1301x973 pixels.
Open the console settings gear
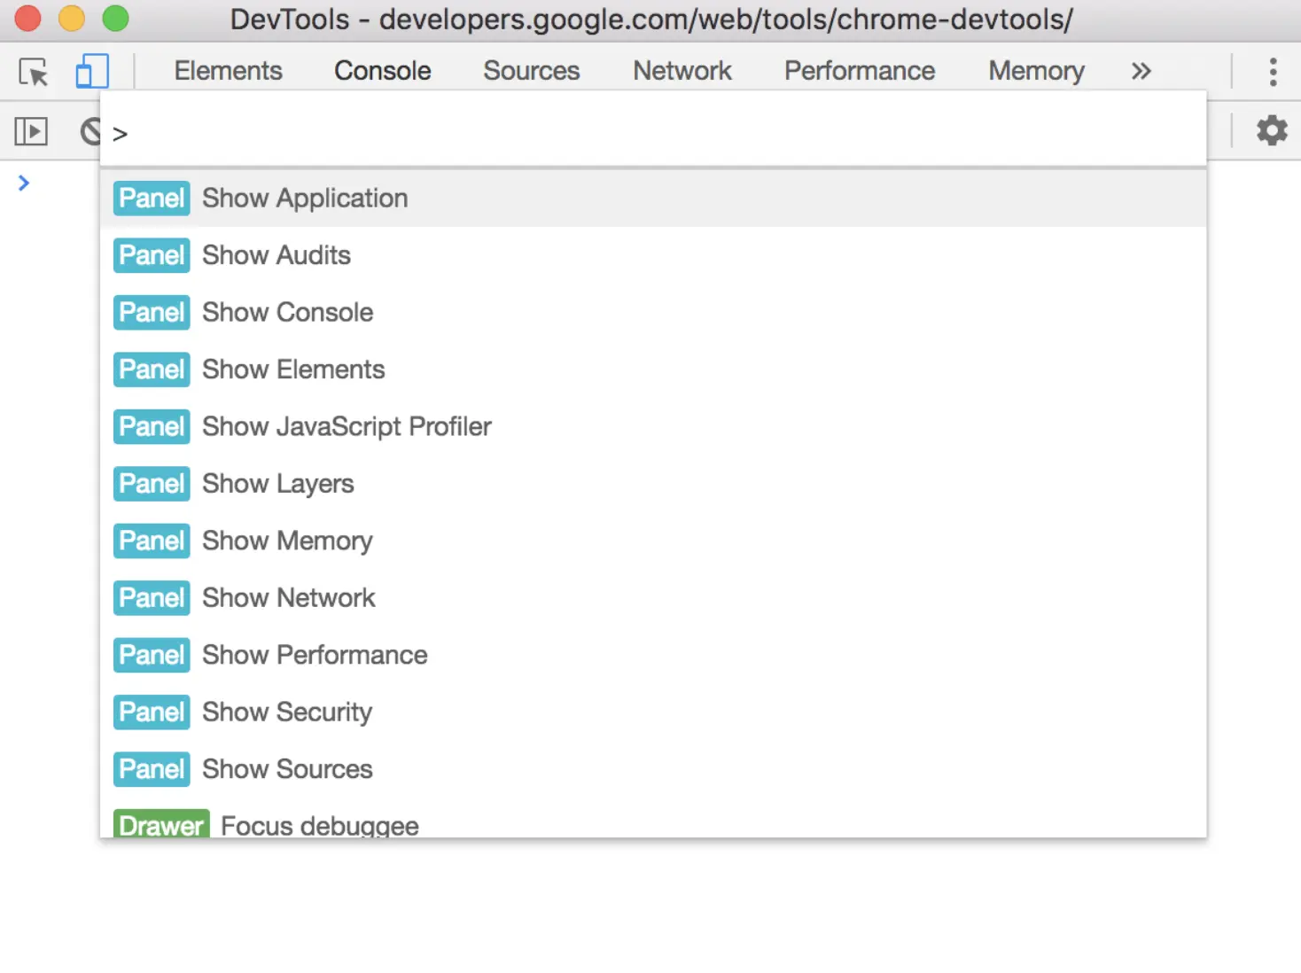[x=1272, y=131]
